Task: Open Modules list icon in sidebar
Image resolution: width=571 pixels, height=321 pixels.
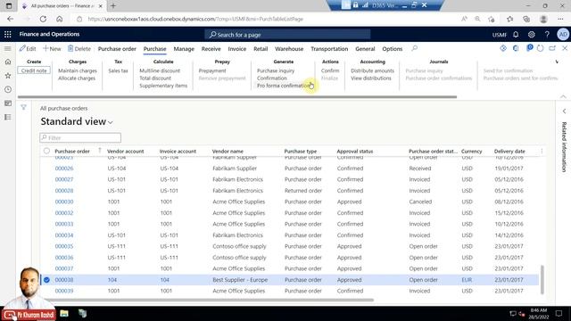Action: pyautogui.click(x=8, y=117)
